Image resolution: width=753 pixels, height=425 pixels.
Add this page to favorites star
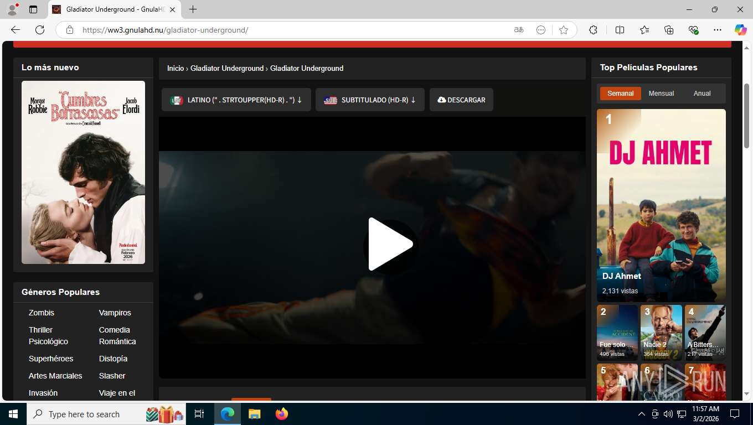tap(564, 30)
